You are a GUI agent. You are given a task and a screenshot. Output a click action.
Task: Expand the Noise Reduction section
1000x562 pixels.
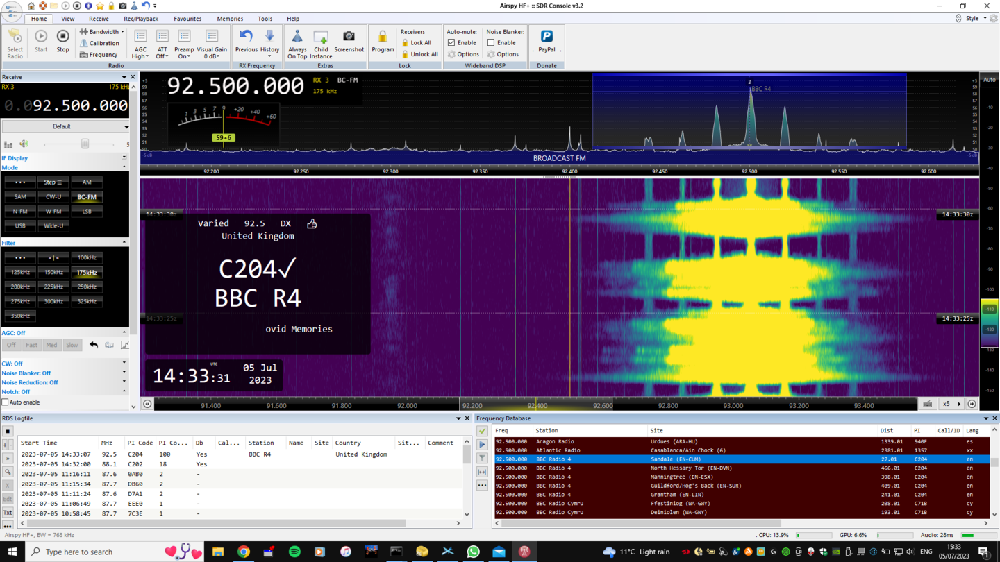[65, 382]
